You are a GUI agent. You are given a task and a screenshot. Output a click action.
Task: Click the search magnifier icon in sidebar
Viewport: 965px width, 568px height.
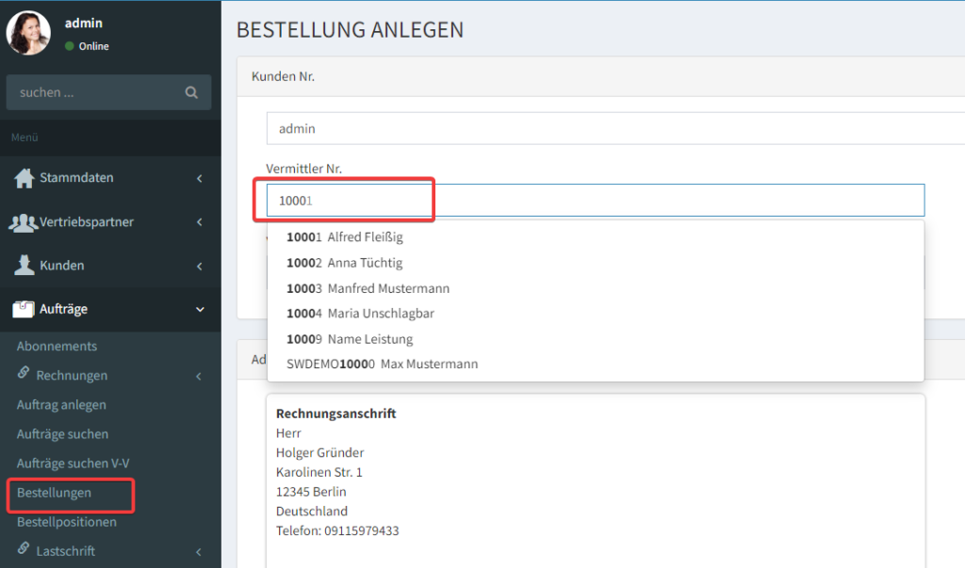coord(191,92)
